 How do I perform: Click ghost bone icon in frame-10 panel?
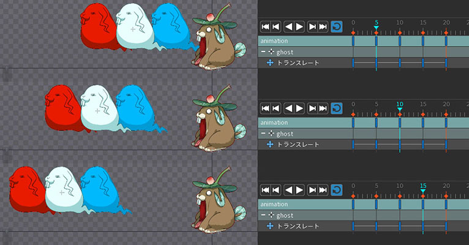[271, 134]
